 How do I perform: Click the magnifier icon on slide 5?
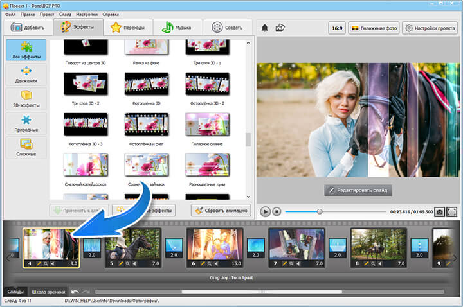coord(127,263)
